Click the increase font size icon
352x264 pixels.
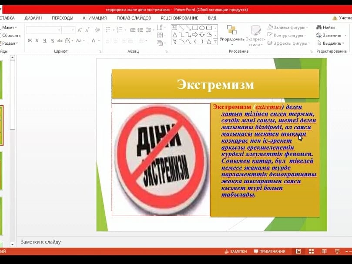point(80,30)
